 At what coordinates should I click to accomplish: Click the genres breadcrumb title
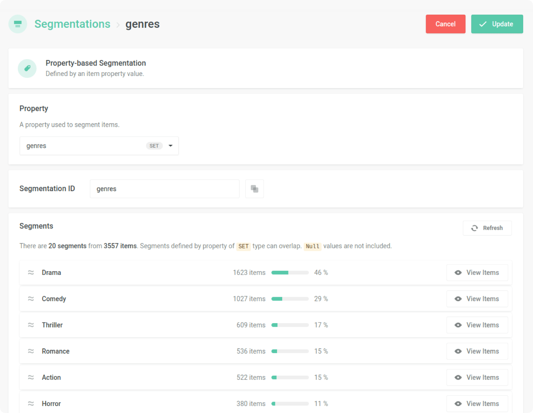[x=142, y=24]
